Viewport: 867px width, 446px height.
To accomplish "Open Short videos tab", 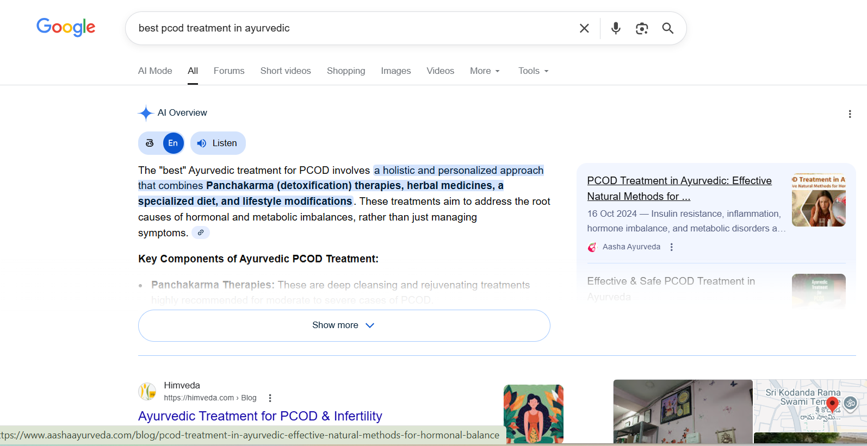I will [286, 71].
